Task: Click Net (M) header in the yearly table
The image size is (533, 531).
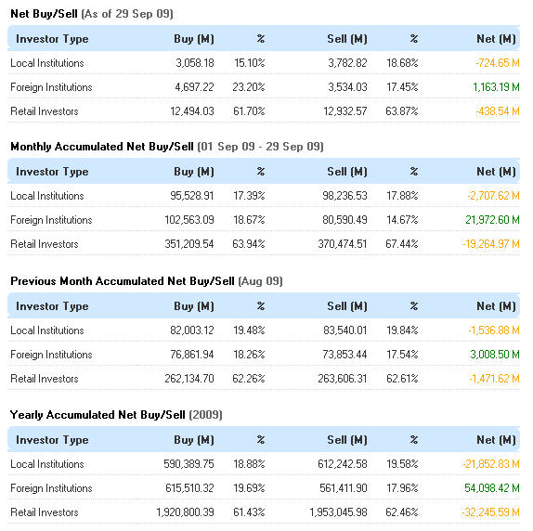Action: [x=496, y=440]
